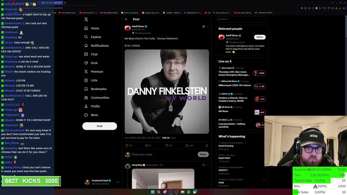Image resolution: width=347 pixels, height=195 pixels.
Task: Open the Home page in X sidebar
Action: pos(92,28)
